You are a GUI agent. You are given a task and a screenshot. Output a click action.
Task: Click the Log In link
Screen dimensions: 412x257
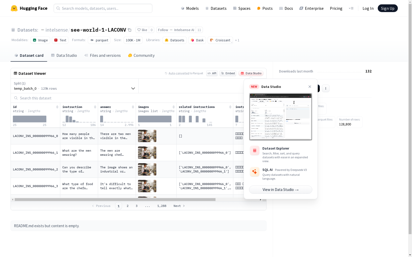(x=368, y=8)
